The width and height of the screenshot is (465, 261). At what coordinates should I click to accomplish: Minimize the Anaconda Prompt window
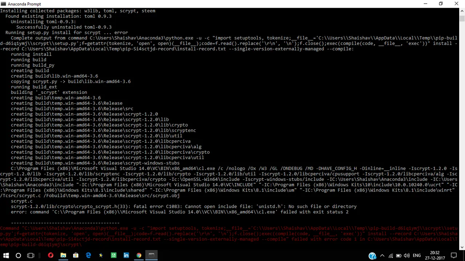pos(425,4)
